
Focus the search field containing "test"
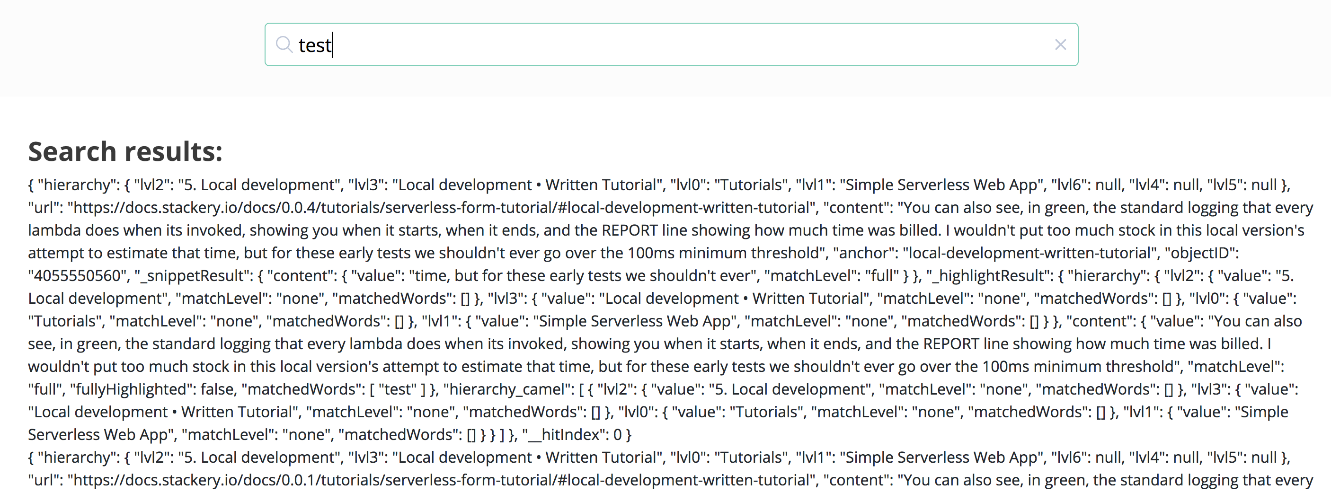pyautogui.click(x=672, y=45)
